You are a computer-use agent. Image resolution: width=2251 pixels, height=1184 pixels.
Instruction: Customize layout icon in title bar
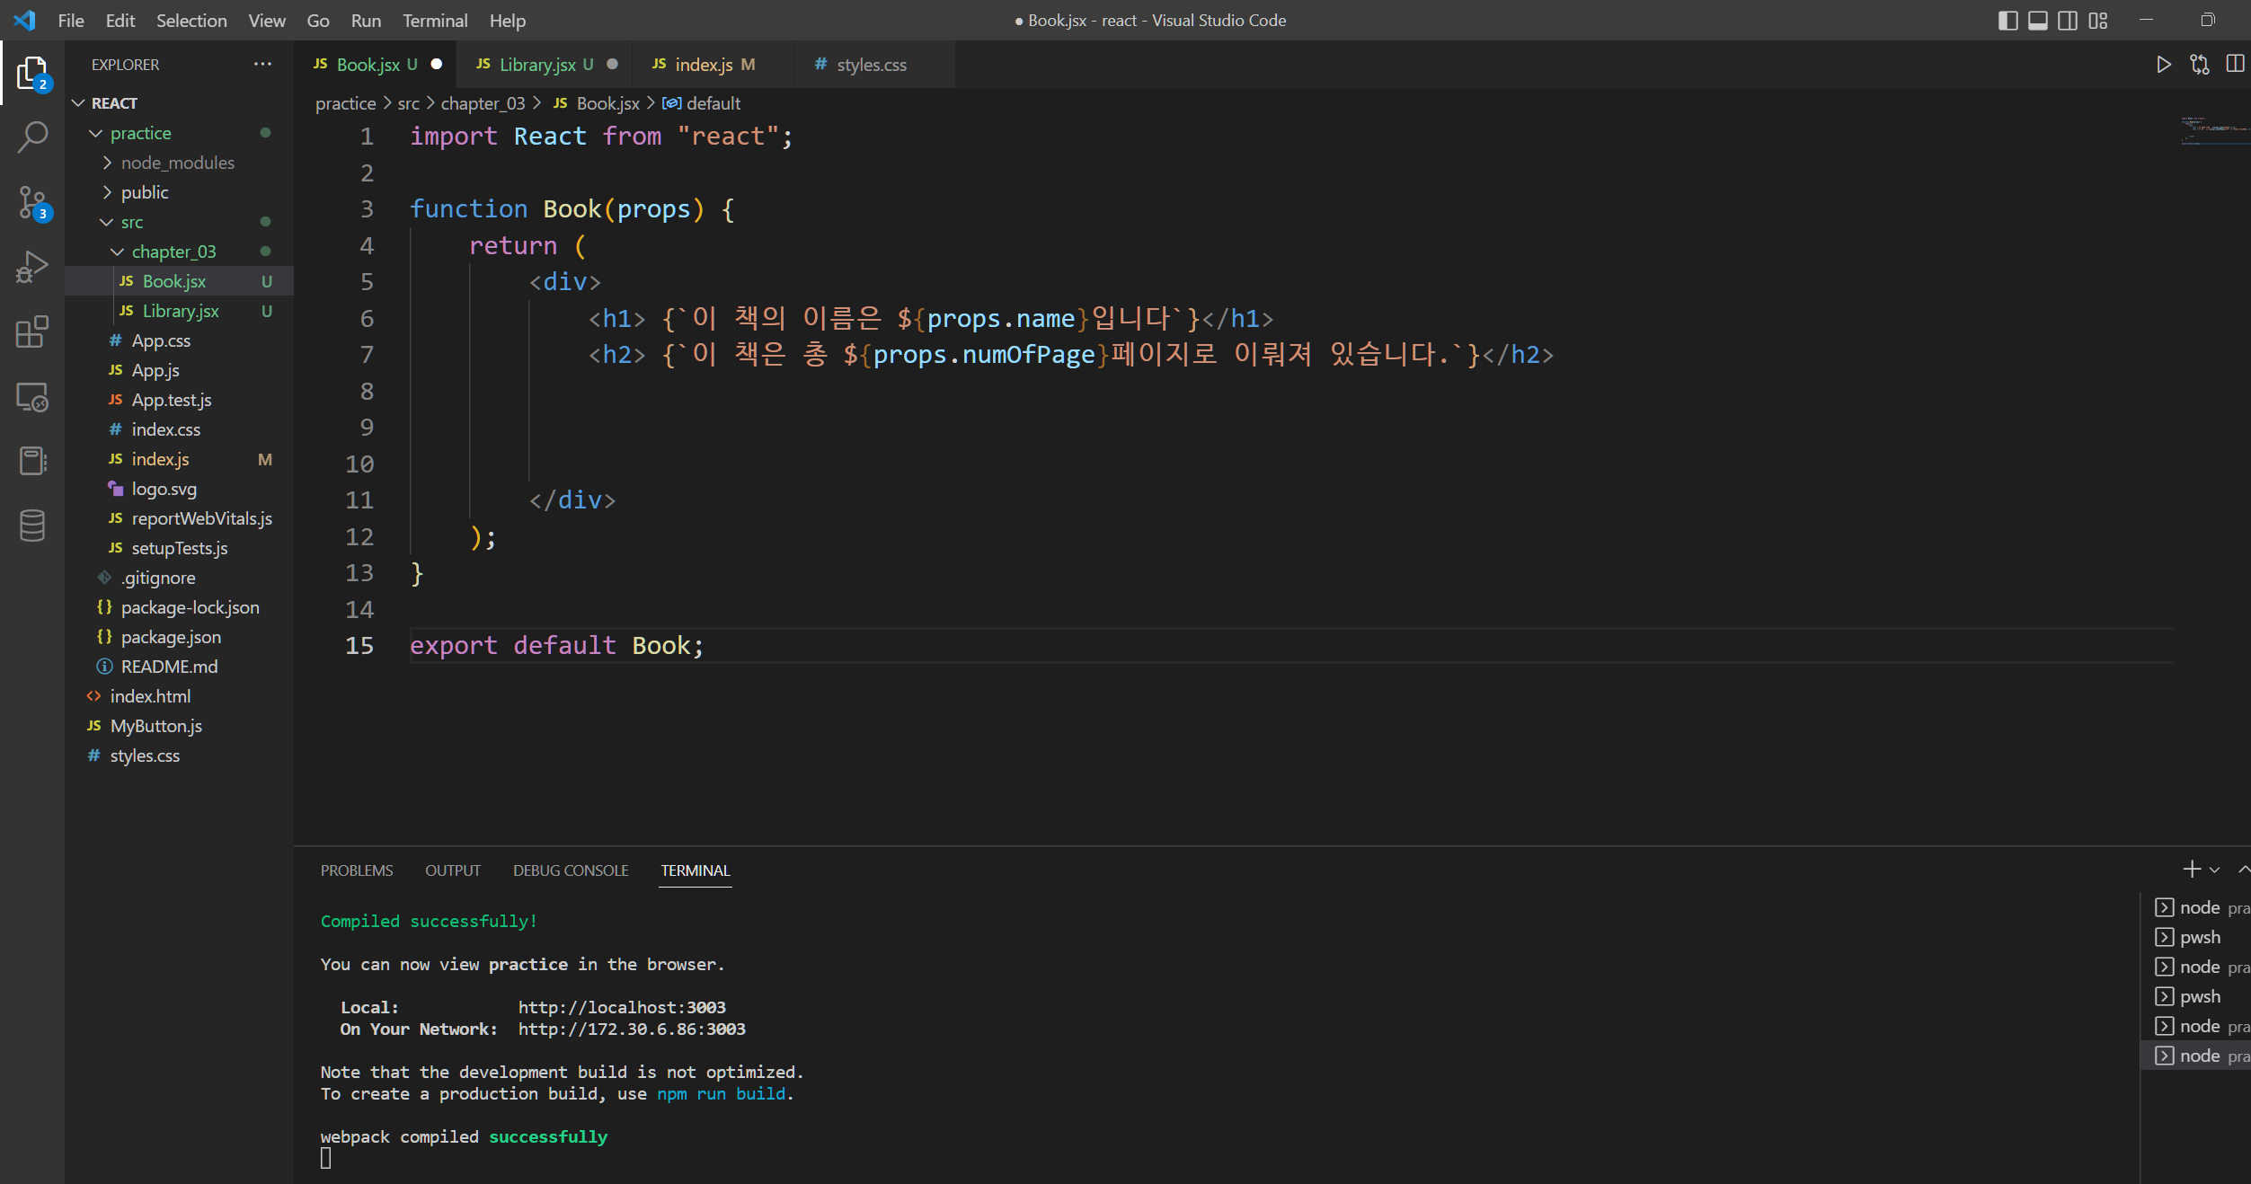[x=2098, y=20]
